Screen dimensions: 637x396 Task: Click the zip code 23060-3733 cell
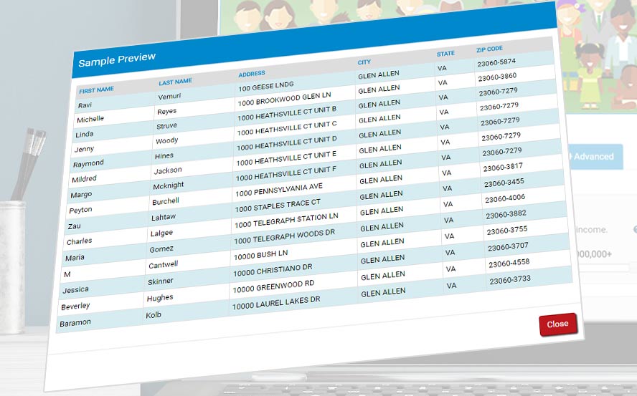point(510,280)
